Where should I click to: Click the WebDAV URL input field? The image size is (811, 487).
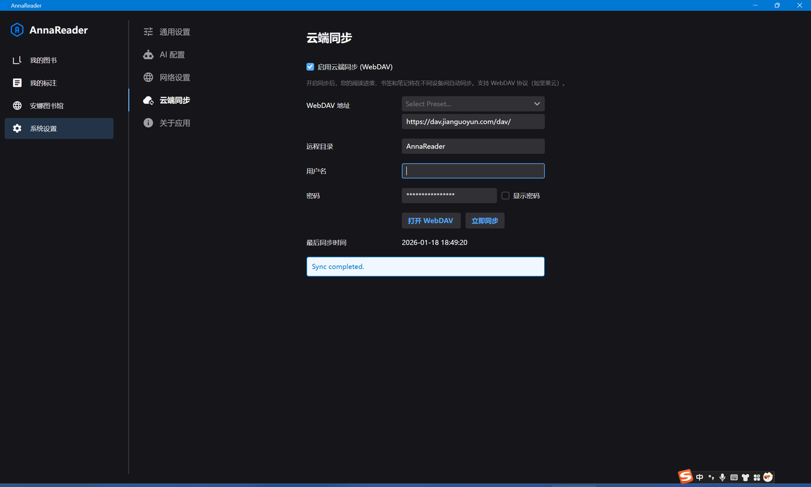473,122
